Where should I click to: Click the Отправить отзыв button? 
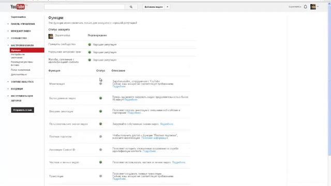click(x=23, y=110)
